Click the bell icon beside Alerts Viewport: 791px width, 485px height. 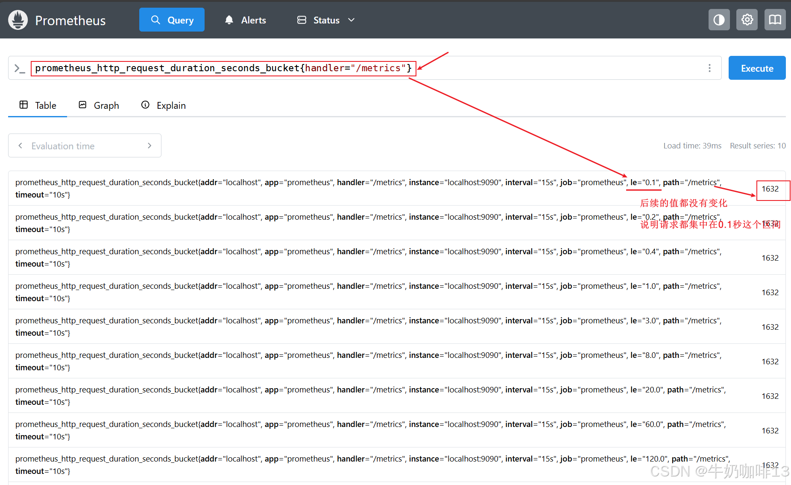pyautogui.click(x=229, y=20)
